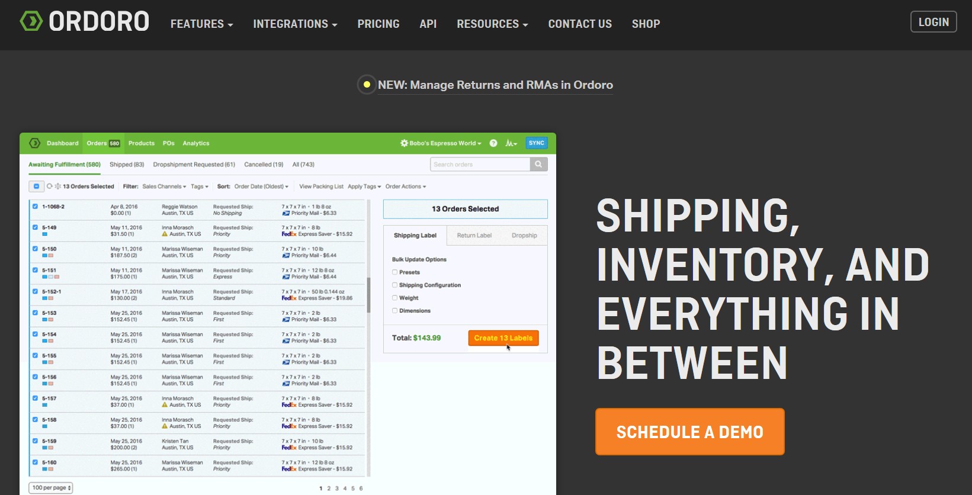The image size is (972, 495).
Task: Click the tag color icons under order 5-151
Action: [51, 277]
